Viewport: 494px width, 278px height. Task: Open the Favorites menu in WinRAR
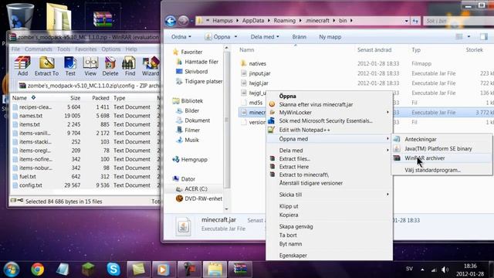click(86, 49)
